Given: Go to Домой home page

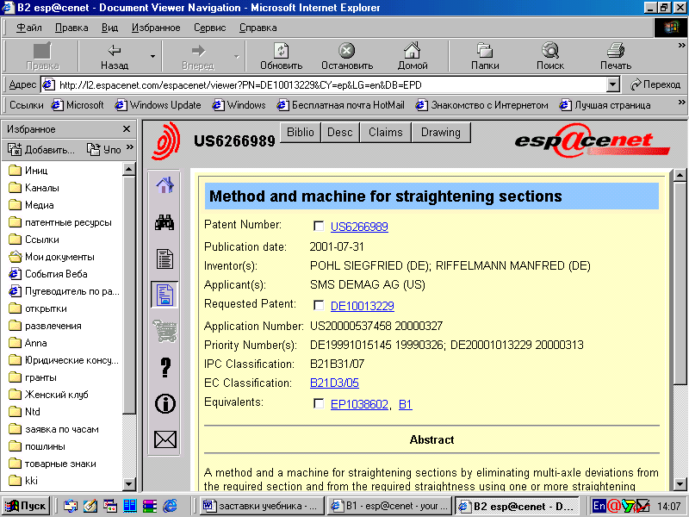Looking at the screenshot, I should click(413, 57).
